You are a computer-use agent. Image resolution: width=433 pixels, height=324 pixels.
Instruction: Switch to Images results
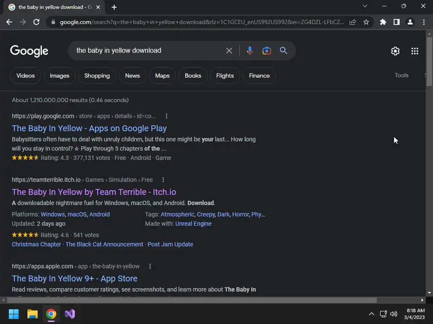tap(59, 76)
